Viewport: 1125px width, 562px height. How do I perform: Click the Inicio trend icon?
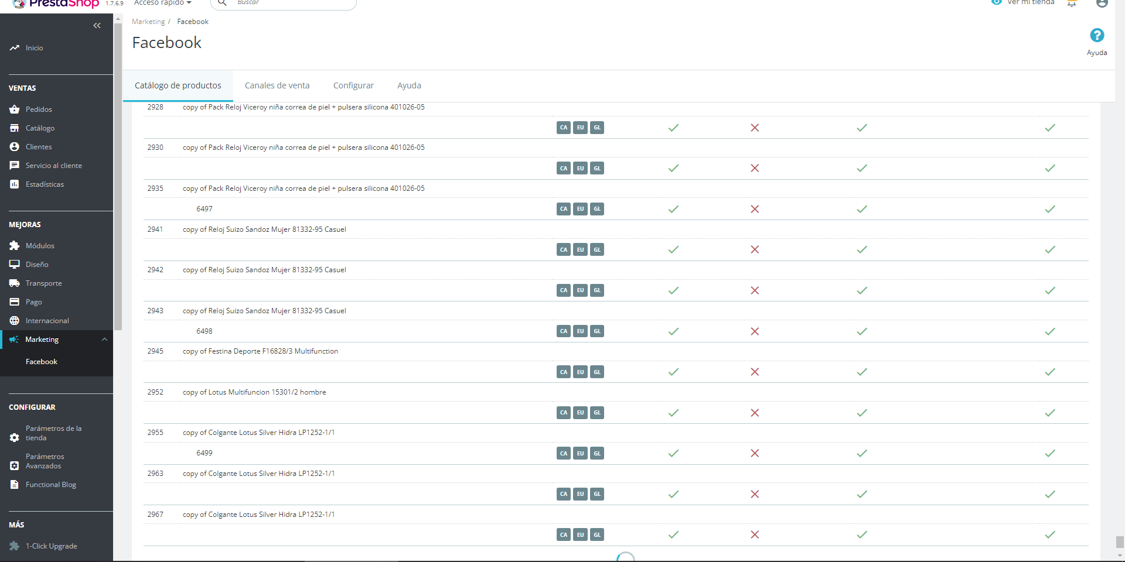[x=15, y=48]
